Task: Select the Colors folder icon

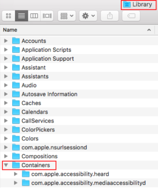Action: point(16,138)
